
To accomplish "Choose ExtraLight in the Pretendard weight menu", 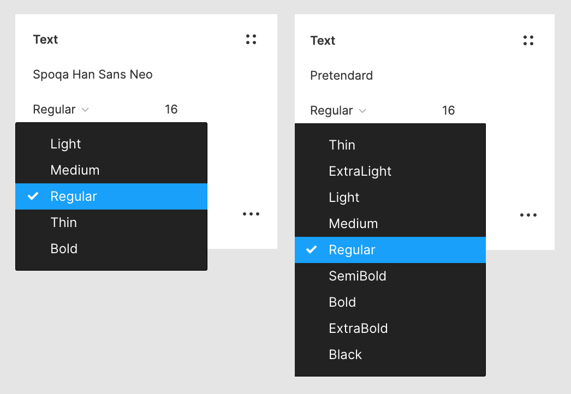I will [x=360, y=171].
